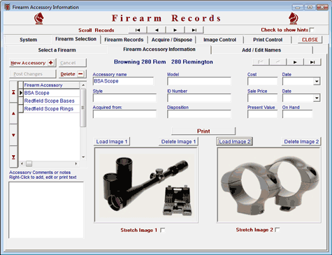Toggle Stretch Image 2 checkbox
332x255 pixels.
[277, 230]
